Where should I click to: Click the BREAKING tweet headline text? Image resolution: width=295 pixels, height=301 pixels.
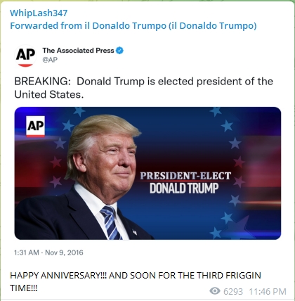(x=143, y=88)
